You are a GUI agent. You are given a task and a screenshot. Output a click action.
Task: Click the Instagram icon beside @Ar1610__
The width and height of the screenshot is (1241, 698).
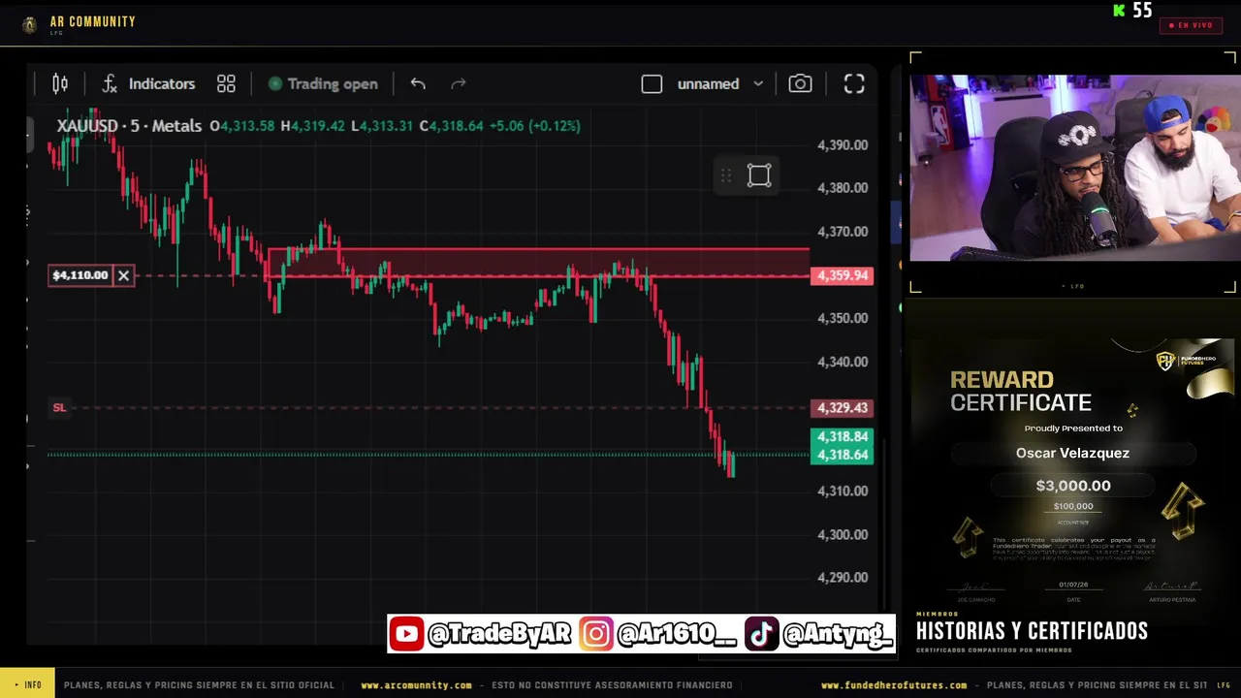pyautogui.click(x=596, y=634)
